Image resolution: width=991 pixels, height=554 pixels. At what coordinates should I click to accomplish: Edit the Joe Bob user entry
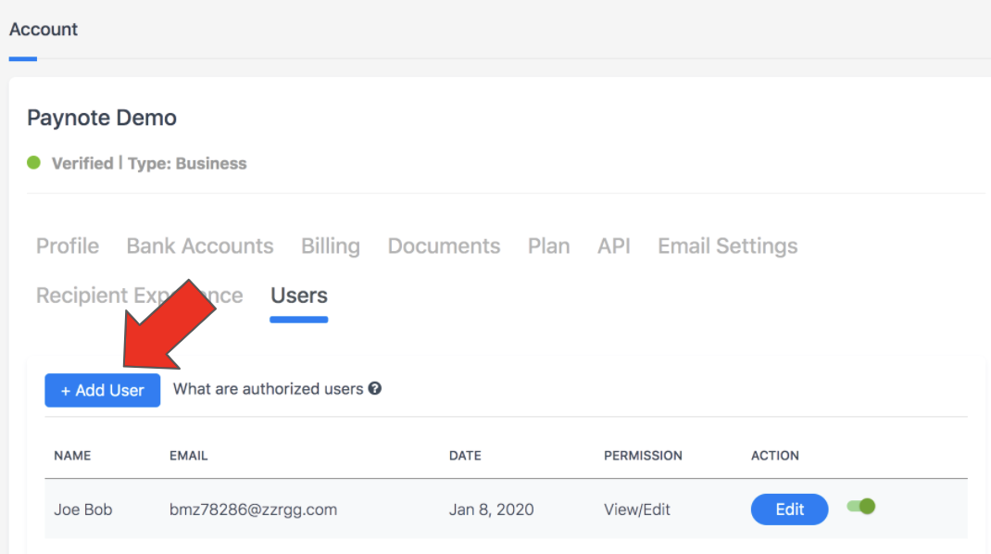[x=789, y=510]
